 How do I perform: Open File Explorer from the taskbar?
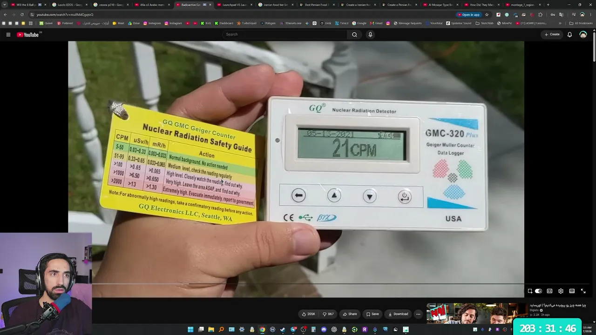tap(211, 329)
